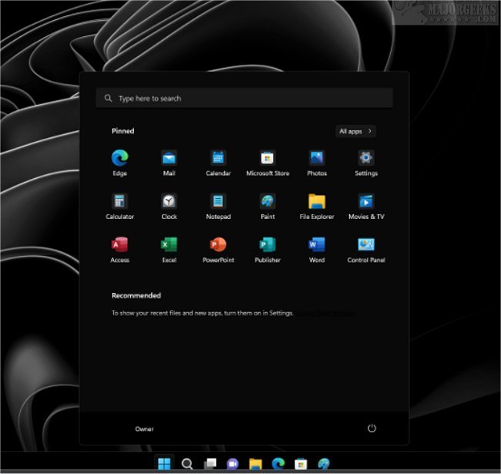Open Microsoft Store from pinned apps
The height and width of the screenshot is (474, 501).
(x=267, y=159)
